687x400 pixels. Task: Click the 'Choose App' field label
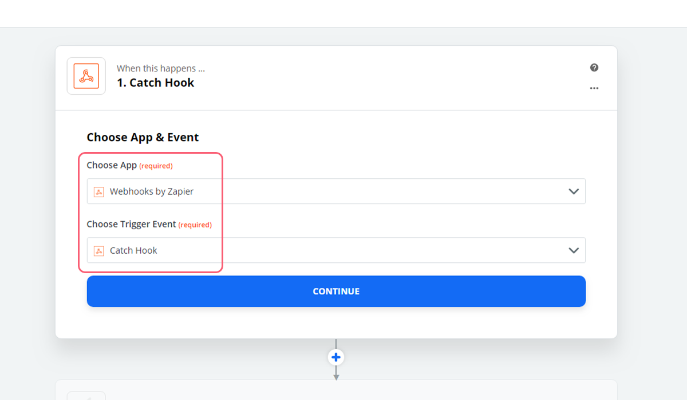click(x=112, y=165)
